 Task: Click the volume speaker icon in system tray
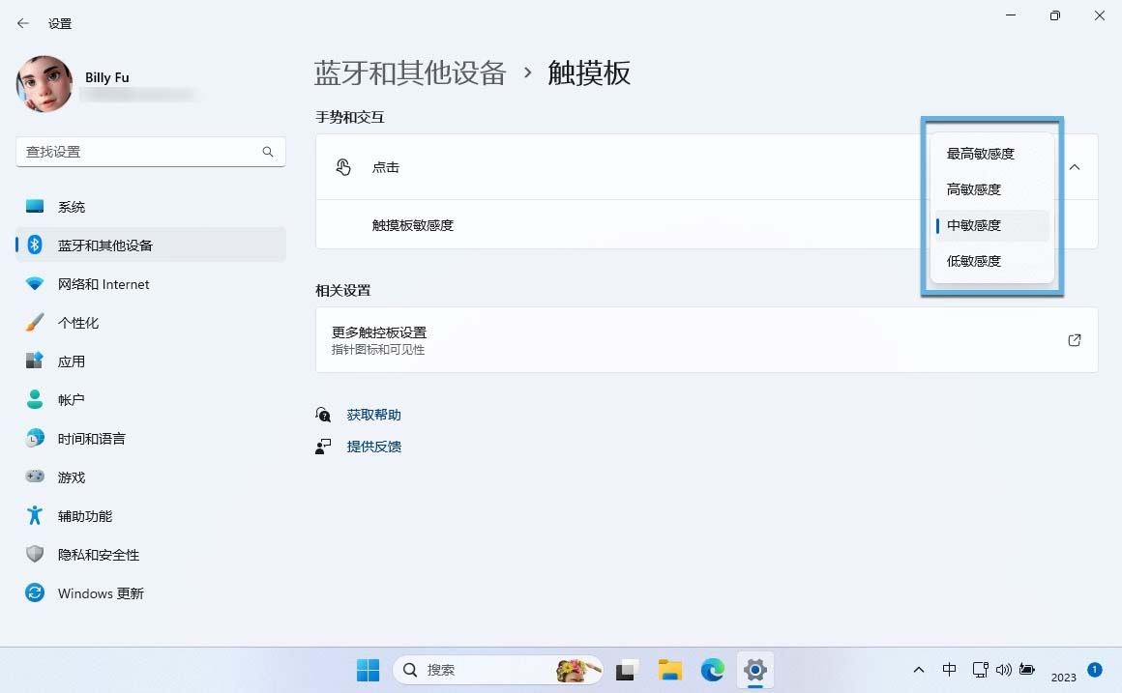[x=1003, y=669]
